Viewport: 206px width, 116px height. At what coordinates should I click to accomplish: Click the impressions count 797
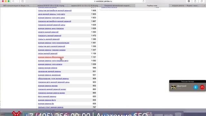tap(94, 107)
